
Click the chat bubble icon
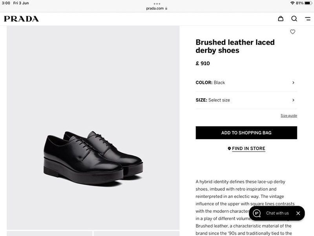(x=257, y=213)
